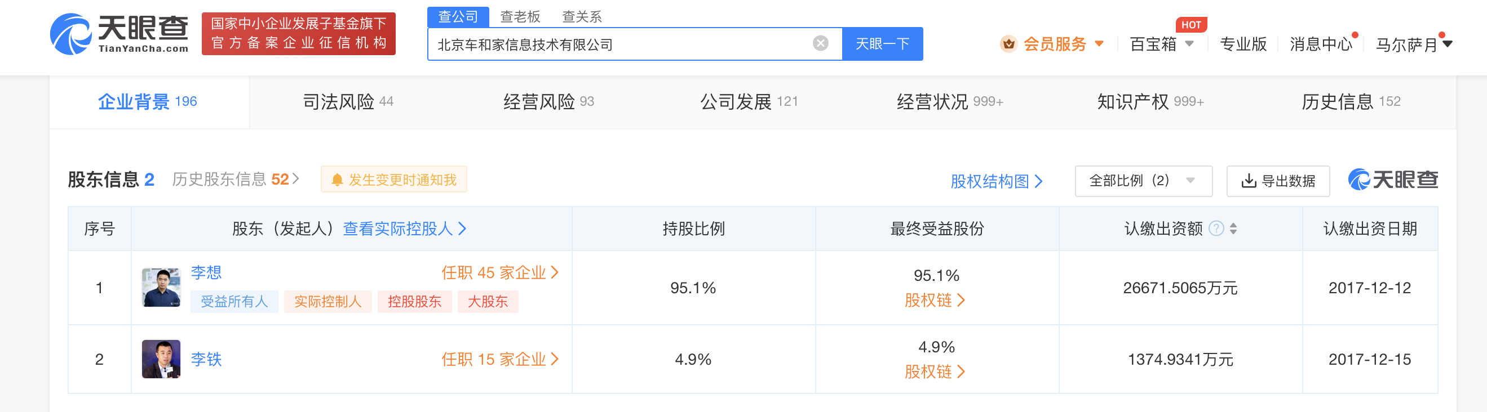Click the 受益所有人 tag
This screenshot has width=1487, height=412.
pos(234,301)
